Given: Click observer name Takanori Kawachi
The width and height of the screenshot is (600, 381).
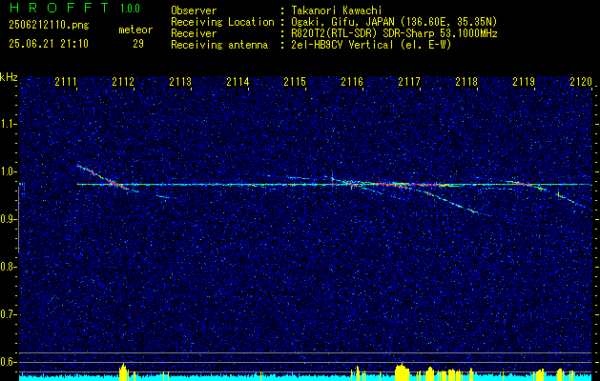Looking at the screenshot, I should [x=337, y=10].
